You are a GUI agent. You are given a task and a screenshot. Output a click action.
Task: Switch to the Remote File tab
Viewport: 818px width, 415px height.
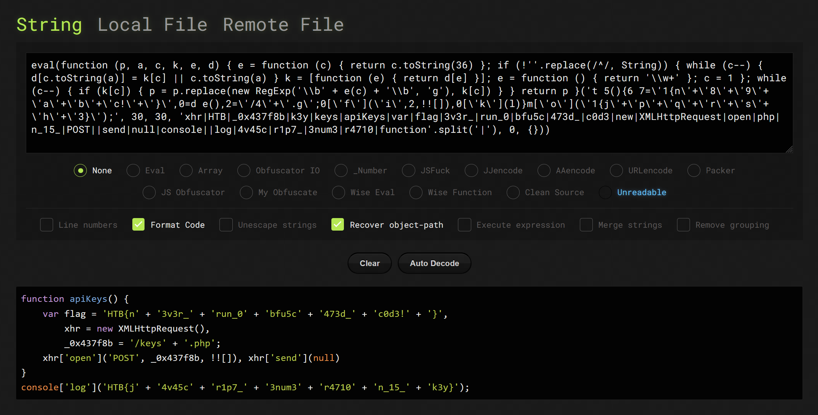pos(283,25)
